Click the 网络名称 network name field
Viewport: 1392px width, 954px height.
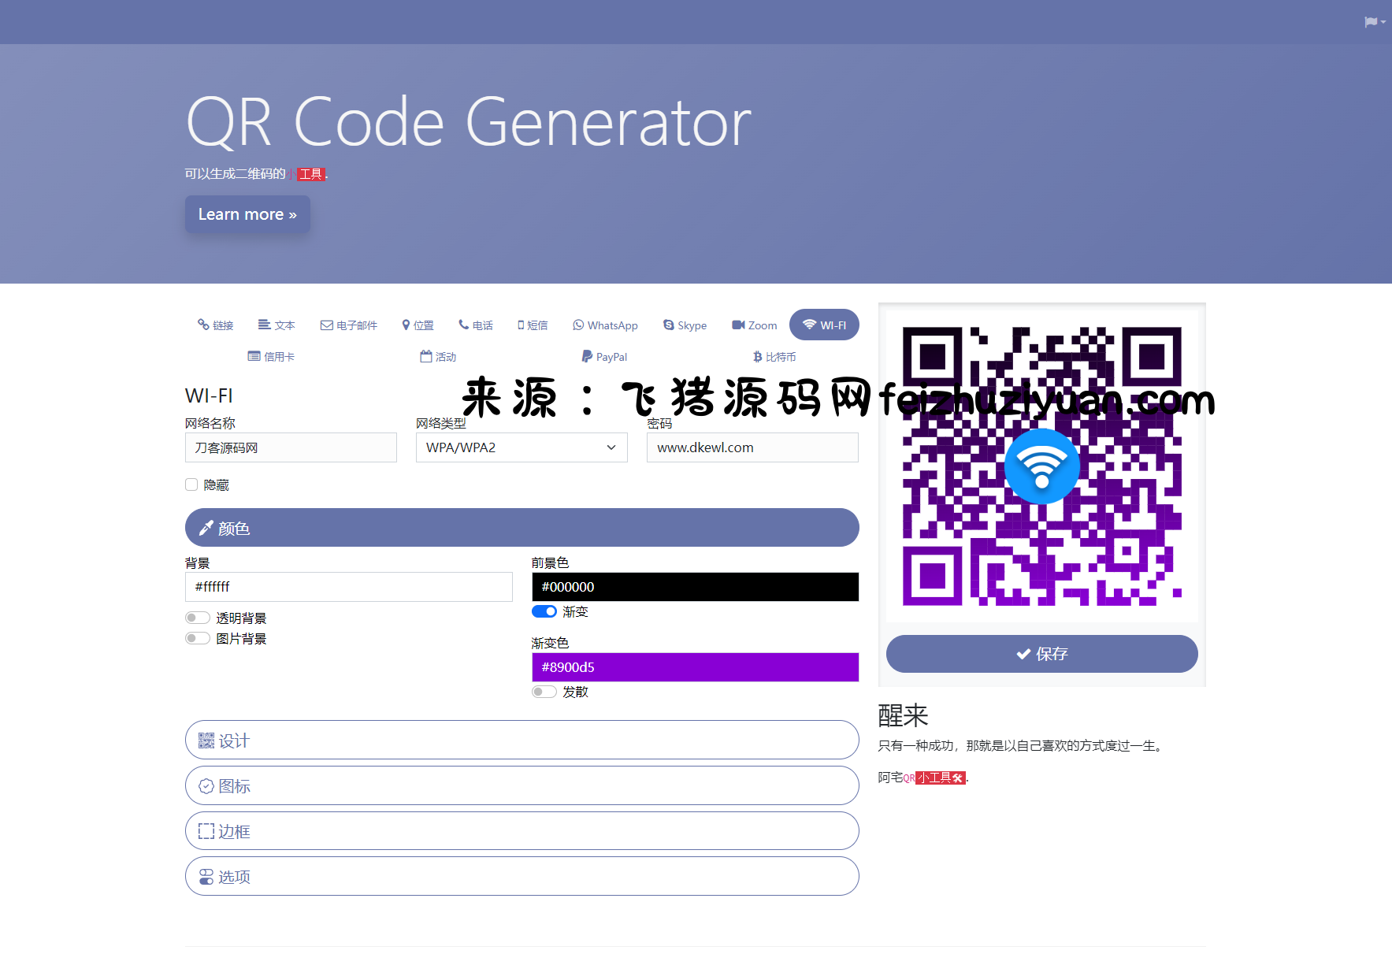291,447
